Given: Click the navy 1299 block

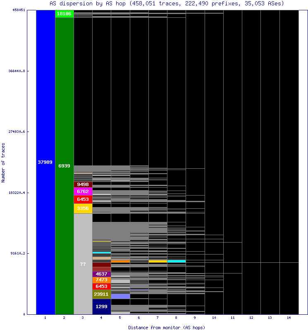Looking at the screenshot, I should 101,306.
